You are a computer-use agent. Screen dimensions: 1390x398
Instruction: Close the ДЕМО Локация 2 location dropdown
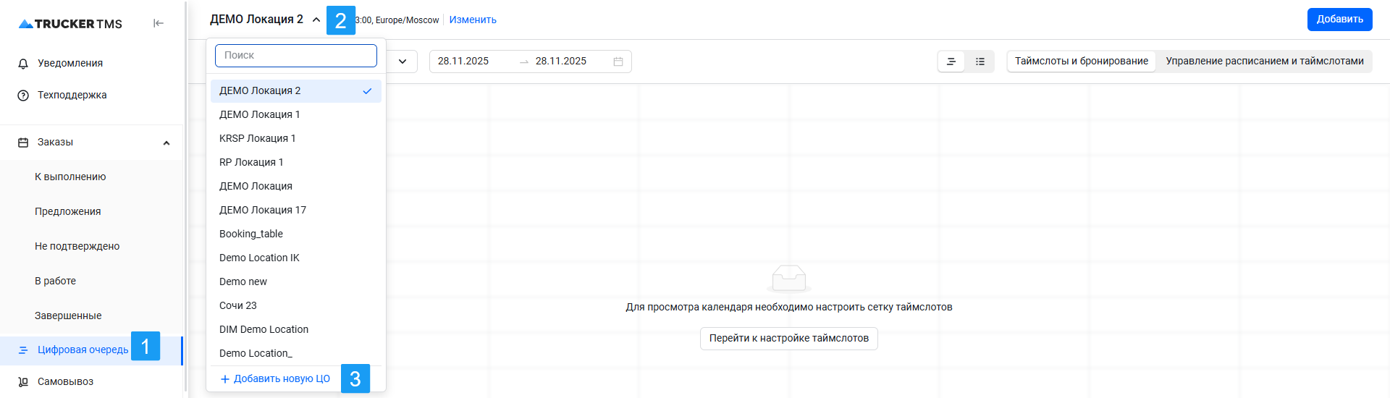(316, 20)
